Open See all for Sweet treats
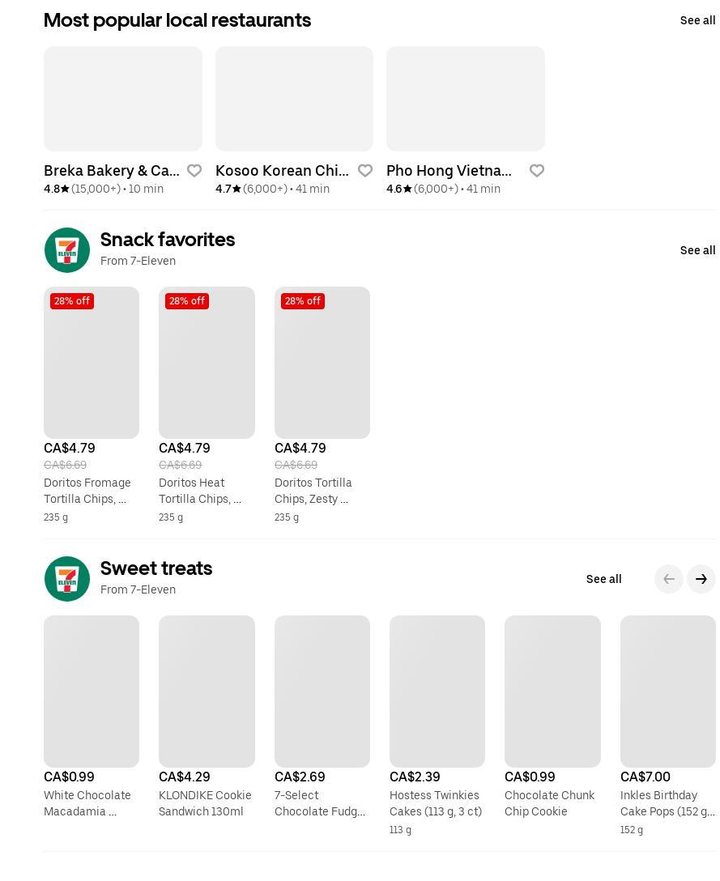The height and width of the screenshot is (881, 720). (603, 579)
